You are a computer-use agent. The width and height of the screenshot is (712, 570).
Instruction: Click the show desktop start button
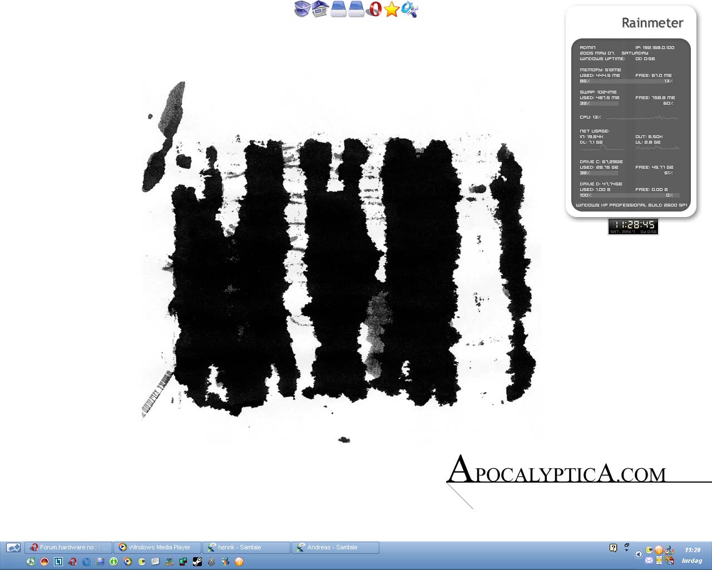13,548
